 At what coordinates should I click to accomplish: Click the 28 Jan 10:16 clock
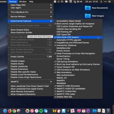pyautogui.click(x=91, y=2)
